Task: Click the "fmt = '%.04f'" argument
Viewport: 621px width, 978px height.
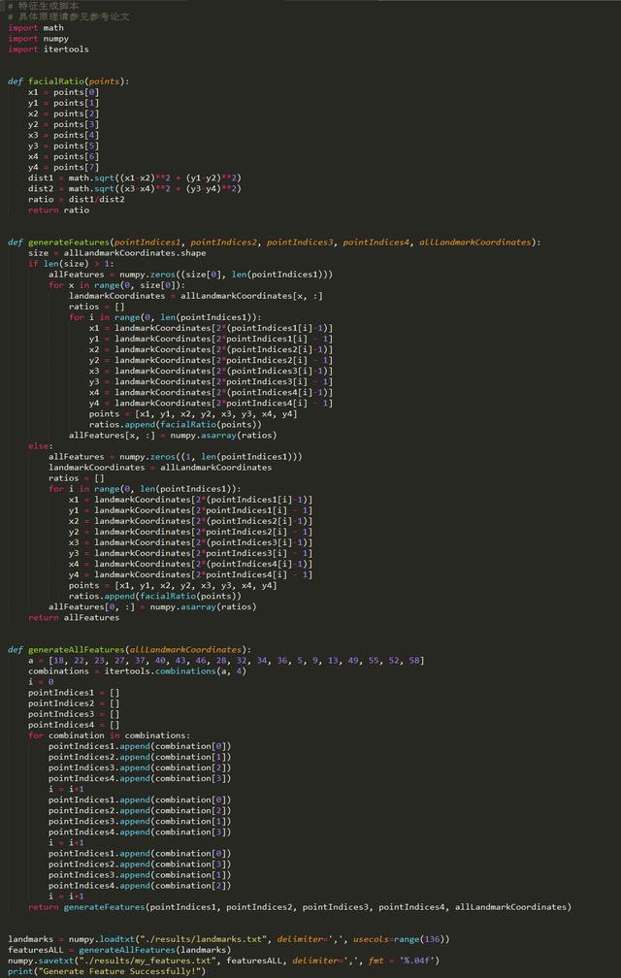Action: (404, 960)
